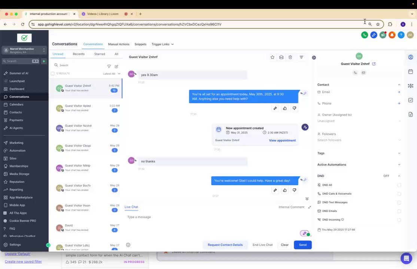Click End Live Chat button
Image resolution: width=417 pixels, height=269 pixels.
(262, 245)
